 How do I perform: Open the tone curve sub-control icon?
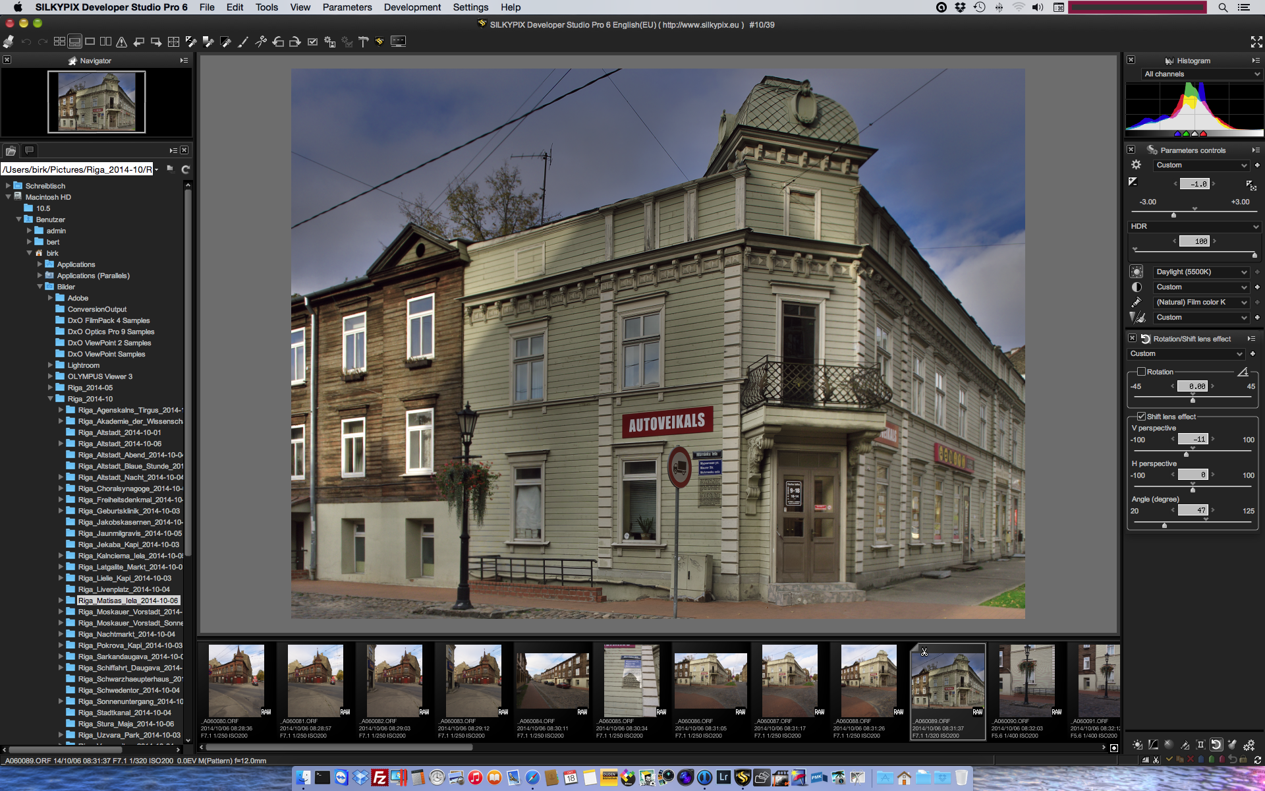tap(1152, 745)
